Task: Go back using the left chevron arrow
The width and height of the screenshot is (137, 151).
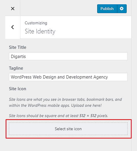Action: [x=13, y=27]
